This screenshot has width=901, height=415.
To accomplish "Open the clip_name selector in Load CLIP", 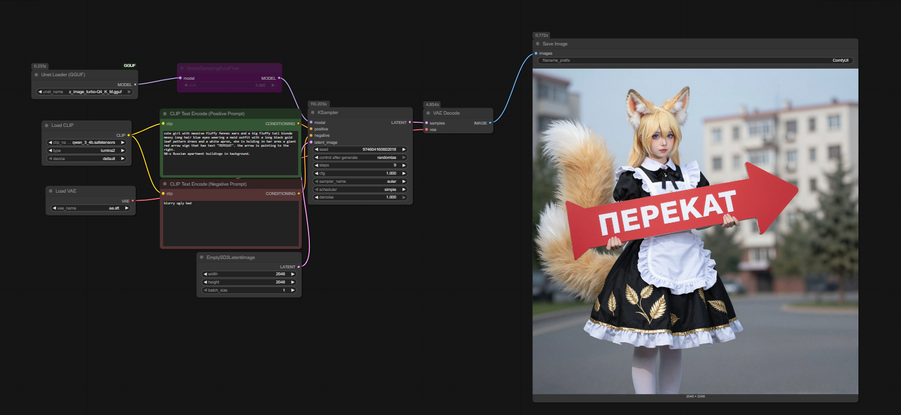I will [87, 142].
